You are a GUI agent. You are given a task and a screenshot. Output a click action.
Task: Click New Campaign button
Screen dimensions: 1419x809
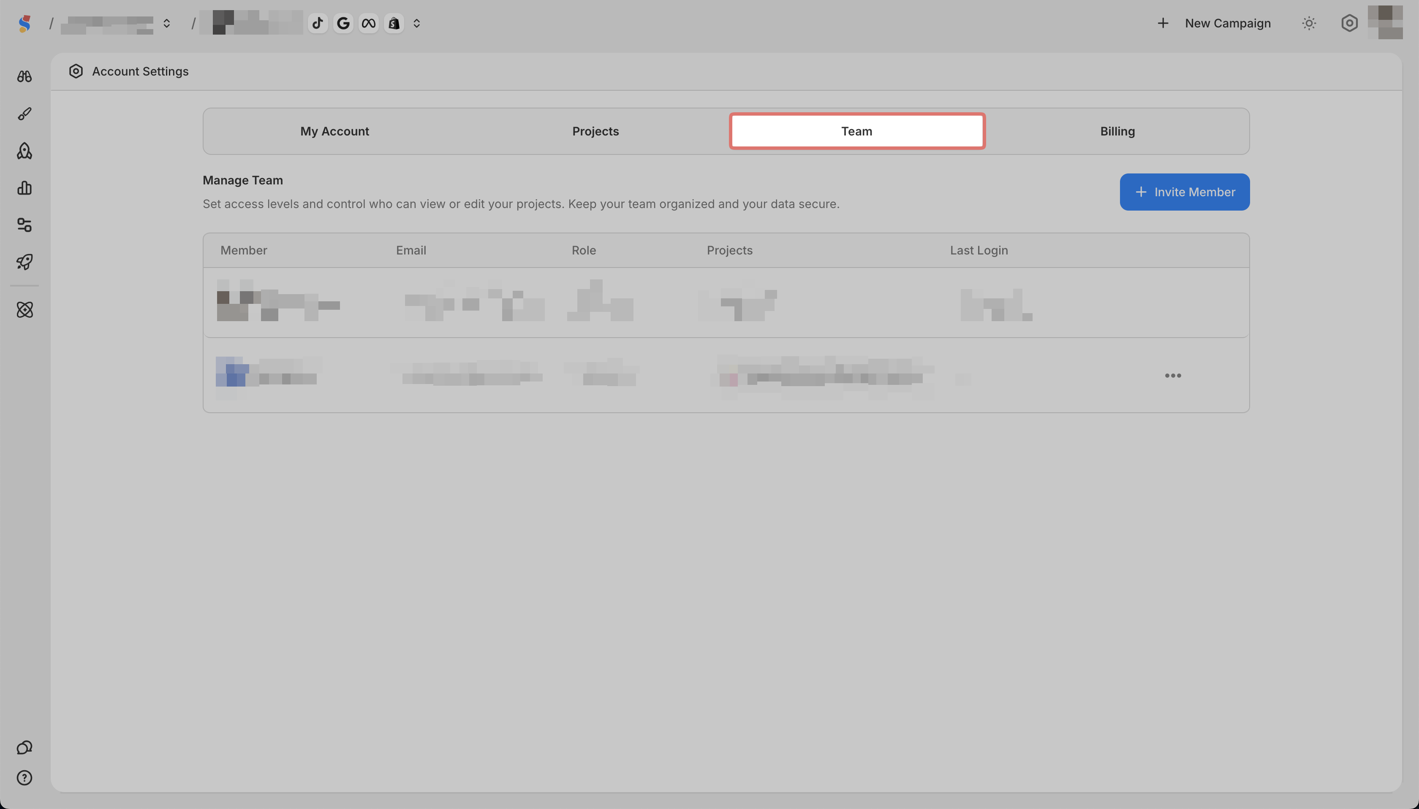pos(1214,23)
